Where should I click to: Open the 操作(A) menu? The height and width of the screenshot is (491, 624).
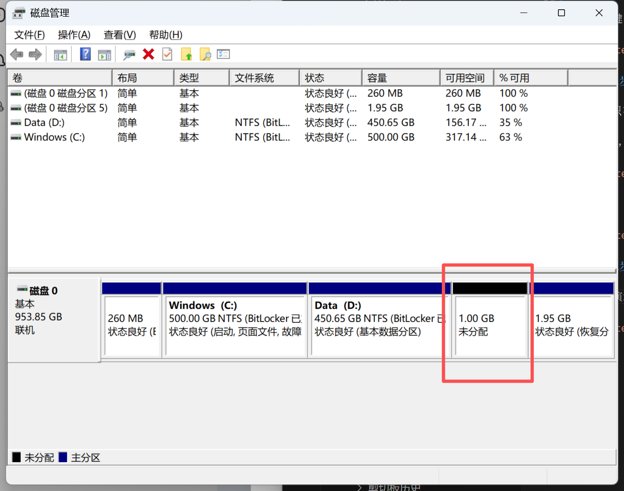(74, 35)
